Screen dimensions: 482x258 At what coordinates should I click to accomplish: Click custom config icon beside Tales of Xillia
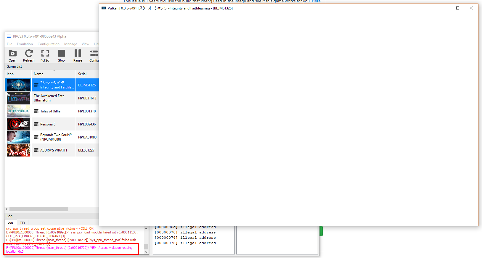[x=36, y=111]
